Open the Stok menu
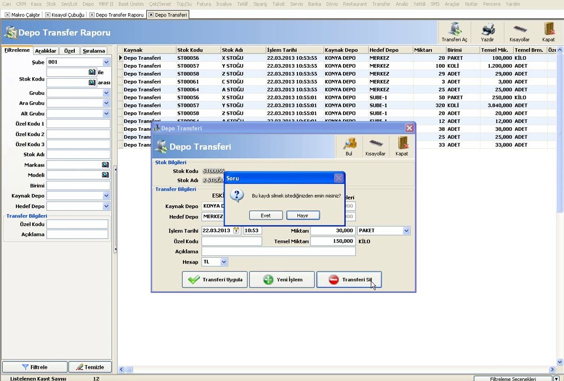Screen dimensions: 564x381 [x=51, y=4]
